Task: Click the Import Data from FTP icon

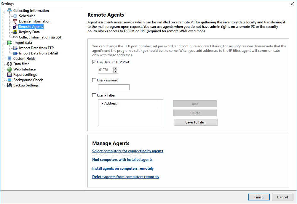Action: pos(15,48)
